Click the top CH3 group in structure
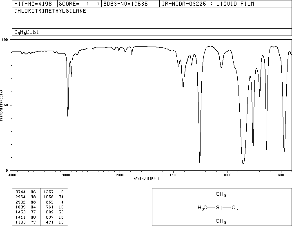The width and height of the screenshot is (292, 226). [221, 194]
